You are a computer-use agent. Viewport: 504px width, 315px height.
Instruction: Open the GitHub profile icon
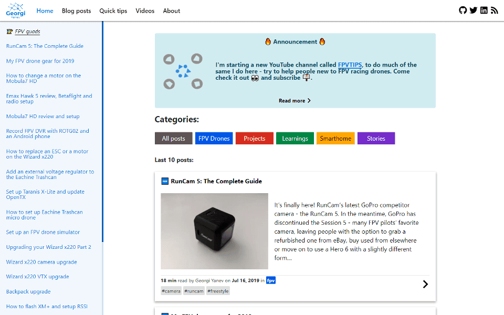pyautogui.click(x=463, y=10)
